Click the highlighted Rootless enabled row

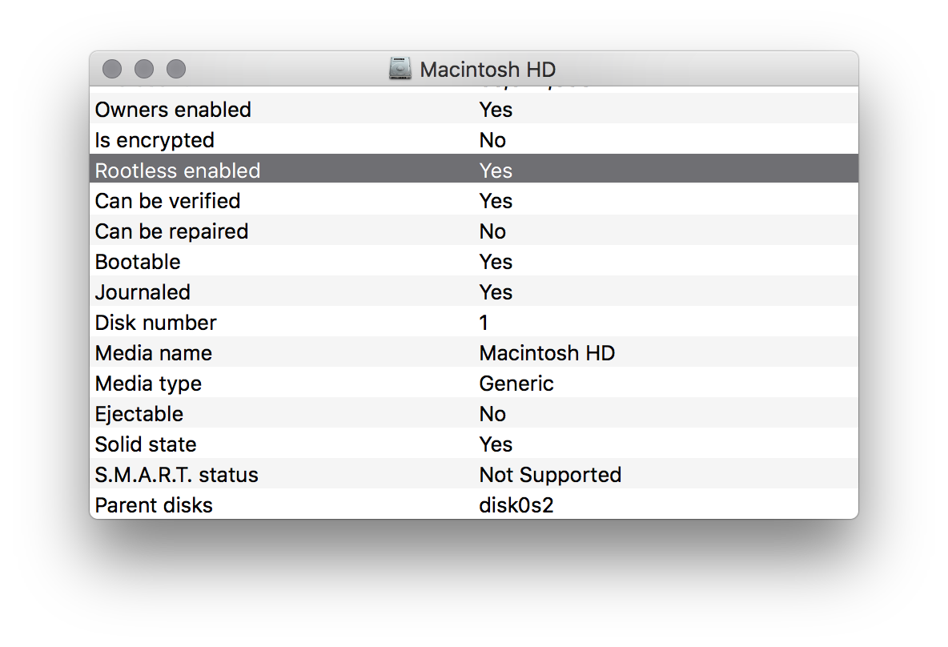(474, 170)
